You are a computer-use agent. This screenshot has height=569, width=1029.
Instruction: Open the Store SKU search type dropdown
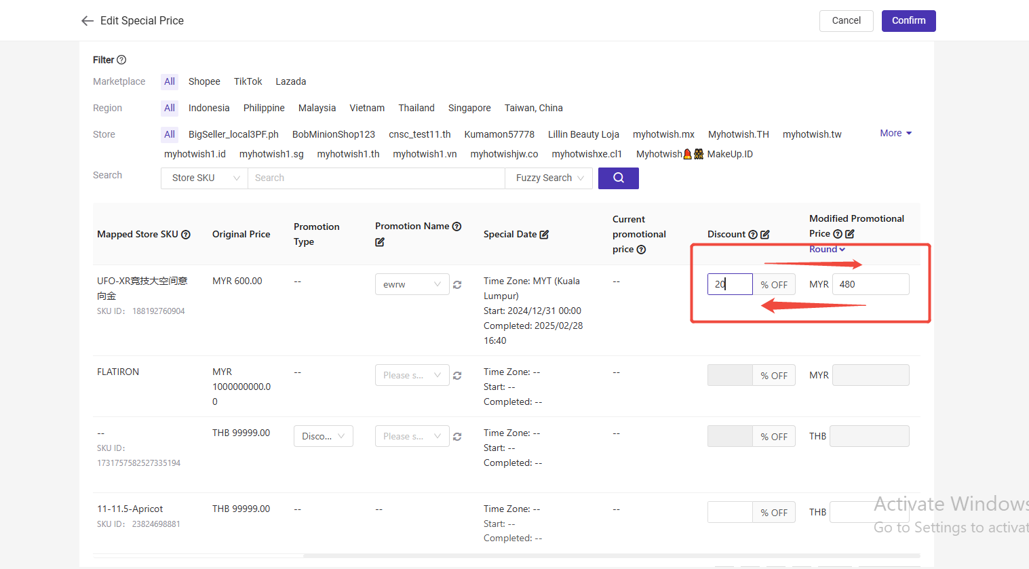point(203,178)
